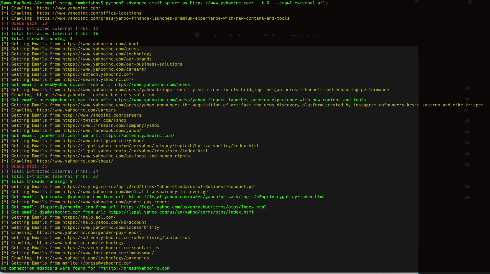
Task: Click the https://www.facebook.com/yahoo/ line
Action: 71,131
